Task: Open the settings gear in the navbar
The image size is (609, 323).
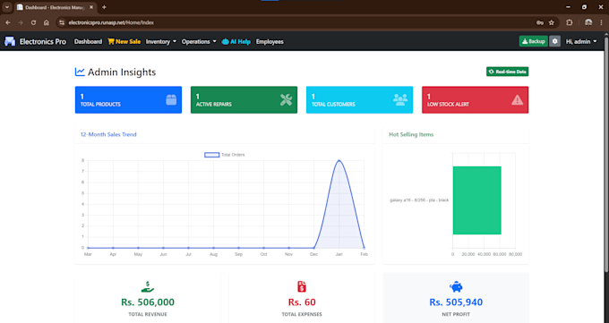Action: click(x=554, y=41)
